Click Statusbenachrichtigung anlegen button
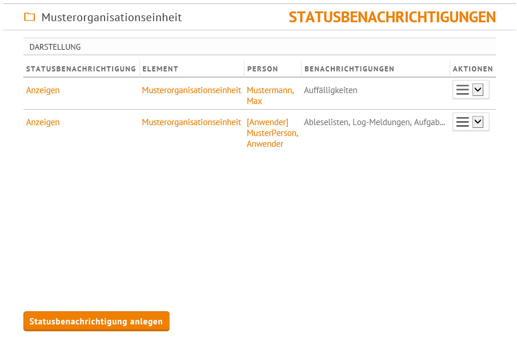 [x=97, y=321]
